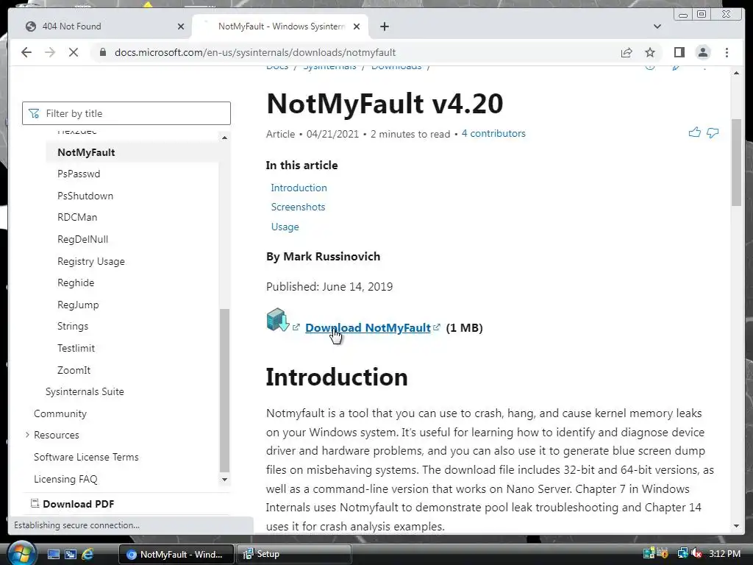This screenshot has width=753, height=565.
Task: Click the Download NotMyFault link
Action: coord(368,327)
